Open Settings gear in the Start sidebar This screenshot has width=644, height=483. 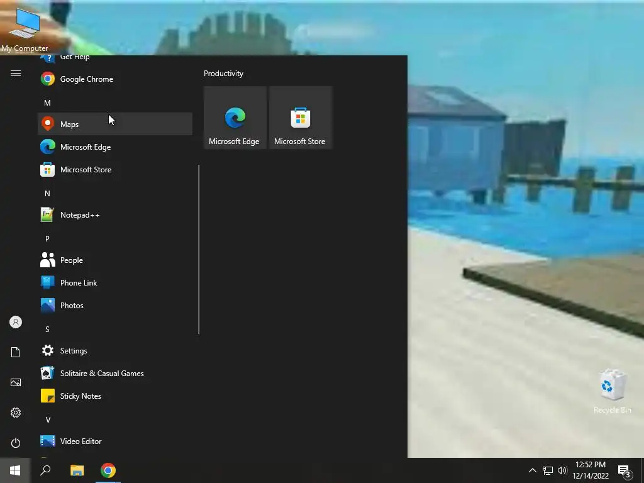pos(16,413)
